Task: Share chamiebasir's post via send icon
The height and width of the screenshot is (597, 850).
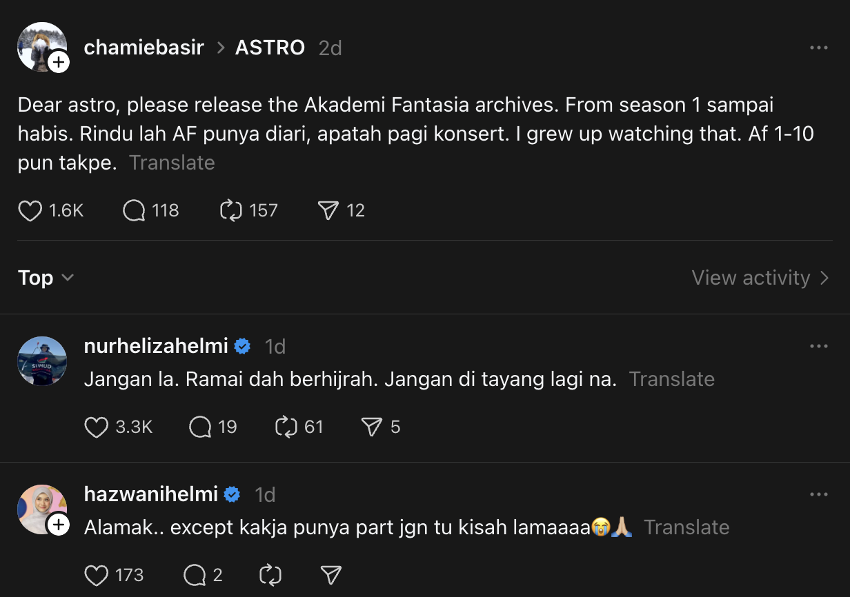Action: (x=327, y=210)
